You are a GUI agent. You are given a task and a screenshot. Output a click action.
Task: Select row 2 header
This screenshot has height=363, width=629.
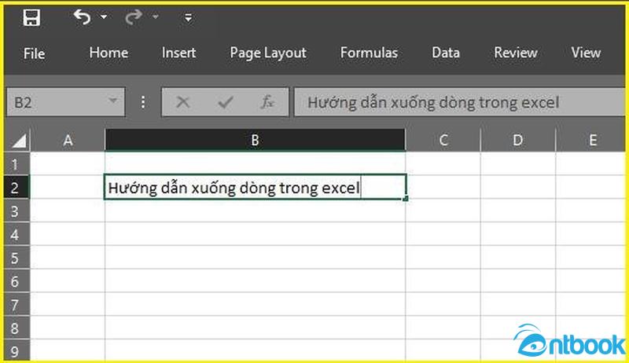pos(16,187)
